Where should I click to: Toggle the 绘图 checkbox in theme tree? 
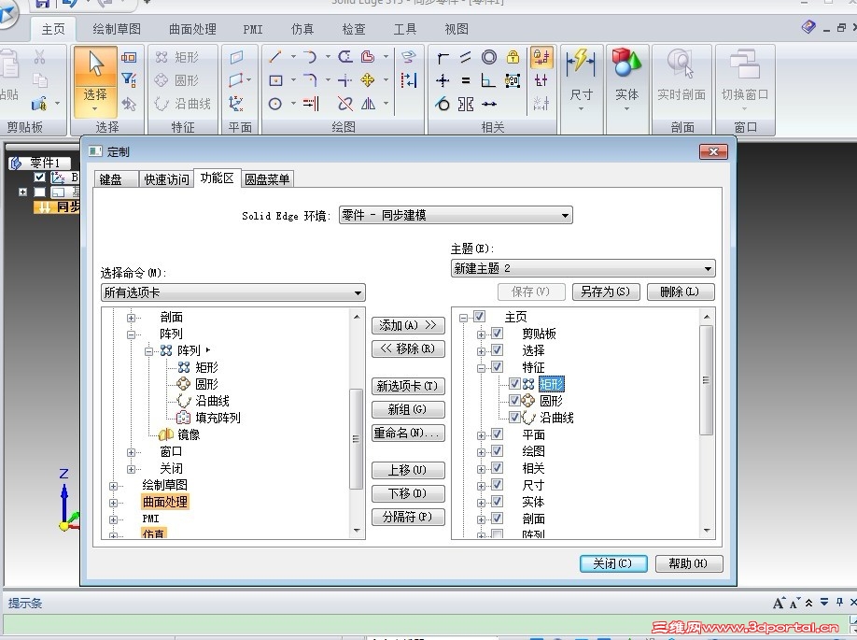click(x=497, y=451)
